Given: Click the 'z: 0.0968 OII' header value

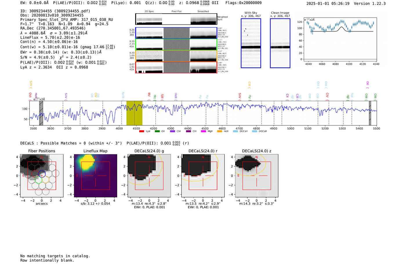Looking at the screenshot, I should (199, 3).
